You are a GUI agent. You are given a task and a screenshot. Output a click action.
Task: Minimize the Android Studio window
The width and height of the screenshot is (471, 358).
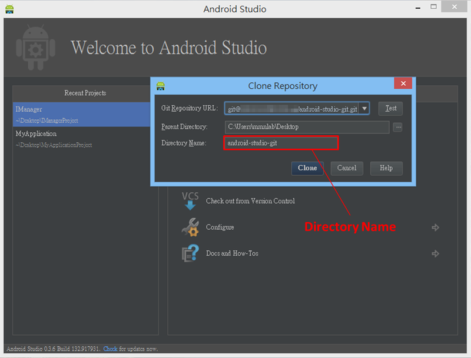[418, 8]
